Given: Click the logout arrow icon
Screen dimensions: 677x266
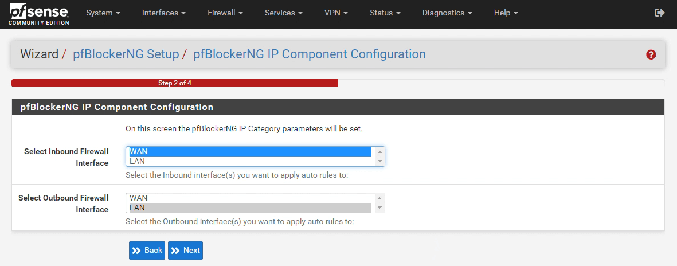Looking at the screenshot, I should tap(659, 13).
